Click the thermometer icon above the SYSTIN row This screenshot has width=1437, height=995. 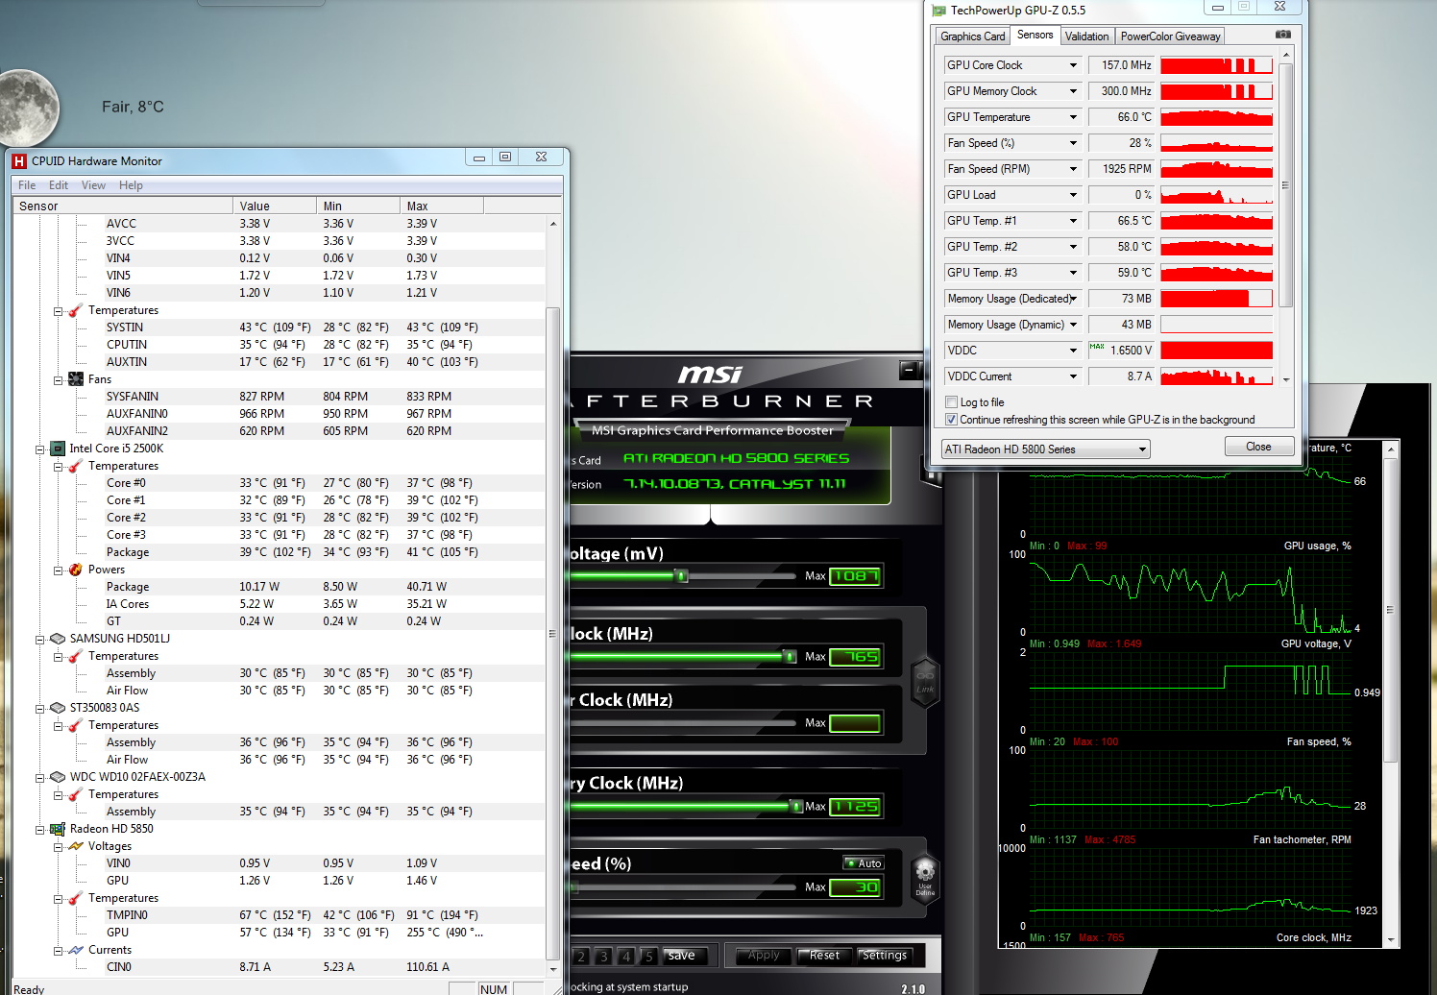76,310
